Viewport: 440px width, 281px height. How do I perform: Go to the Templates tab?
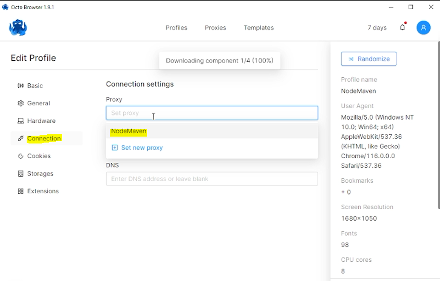(x=258, y=28)
